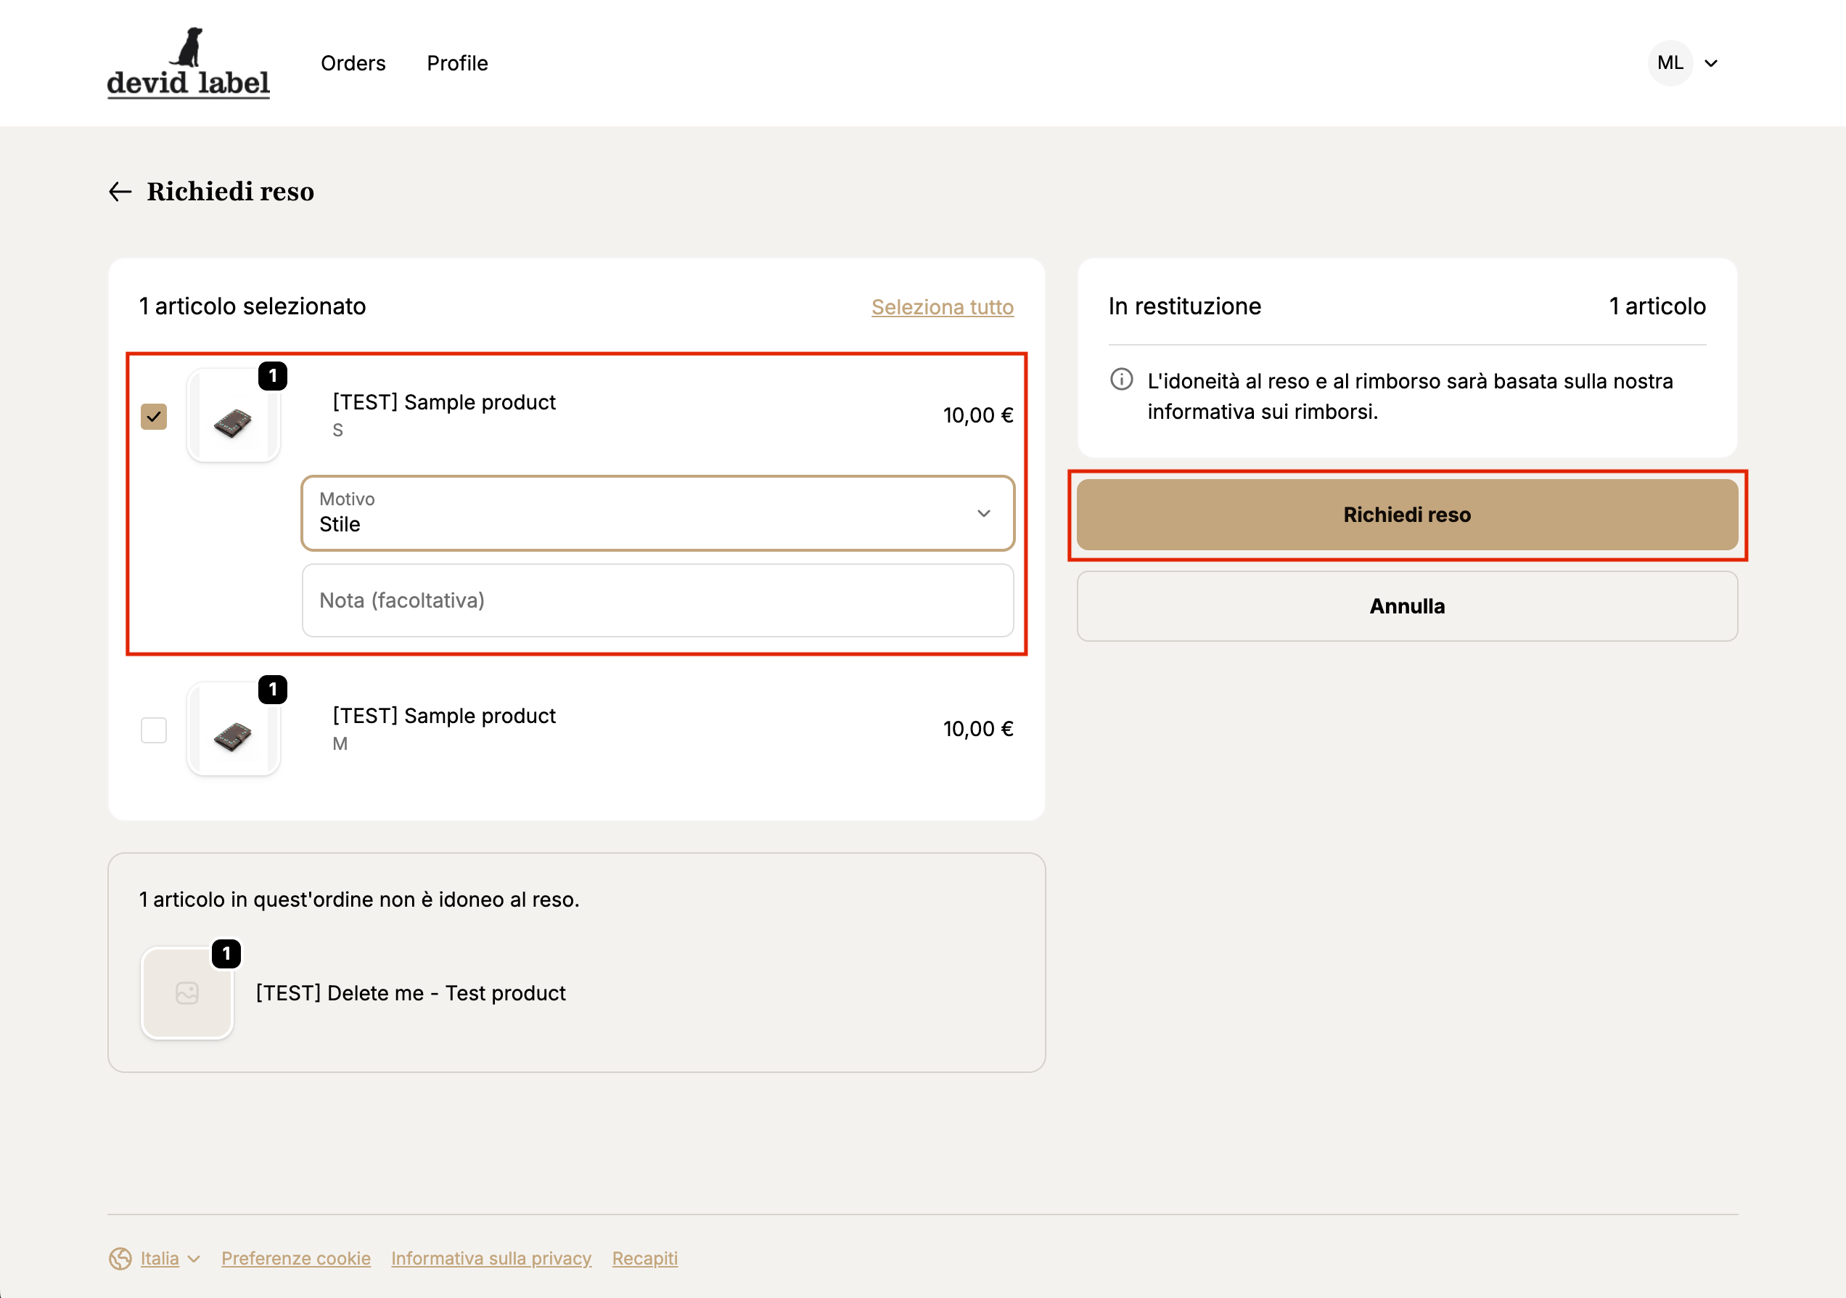Open the Profile menu item

456,64
